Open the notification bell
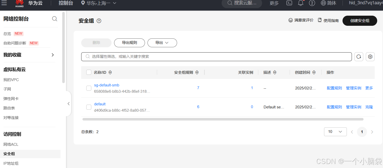383x168 pixels. pos(301,3)
